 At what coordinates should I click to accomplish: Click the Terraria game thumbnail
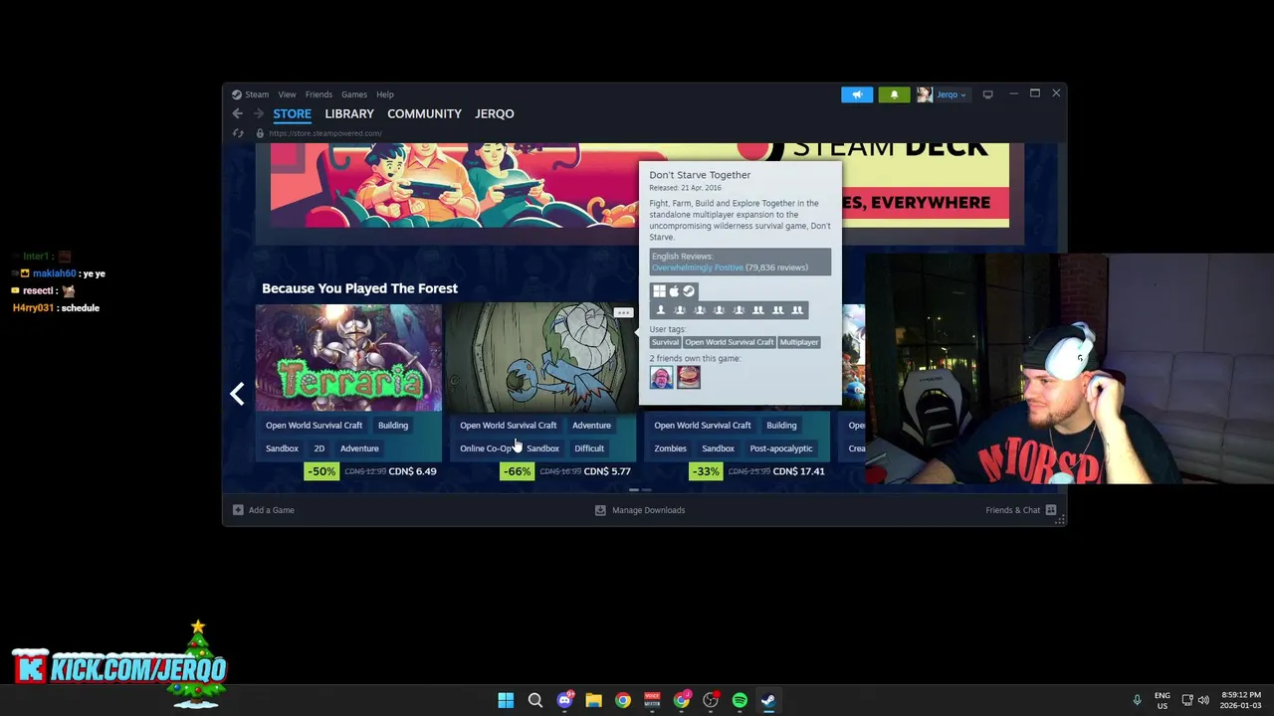(348, 358)
